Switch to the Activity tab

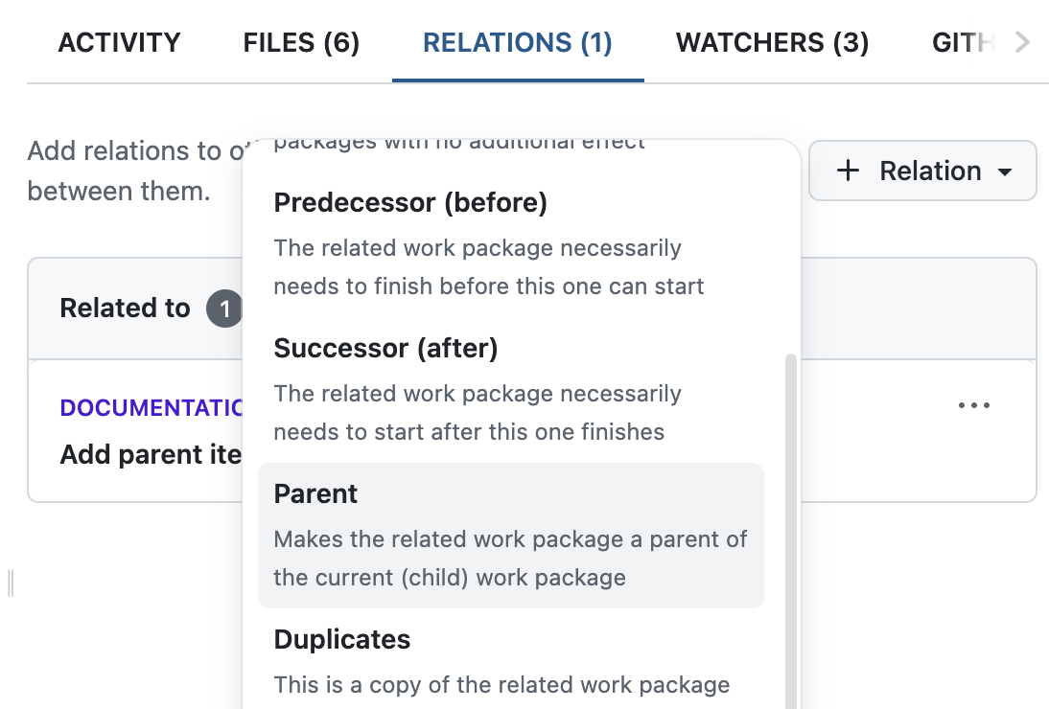(x=119, y=42)
